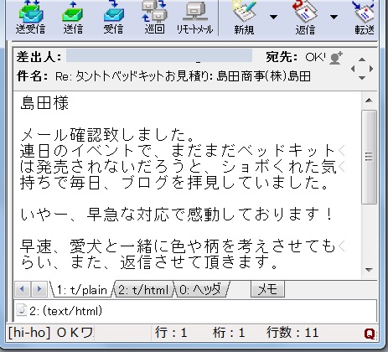Switch to the 2: t/html tab

pyautogui.click(x=143, y=290)
